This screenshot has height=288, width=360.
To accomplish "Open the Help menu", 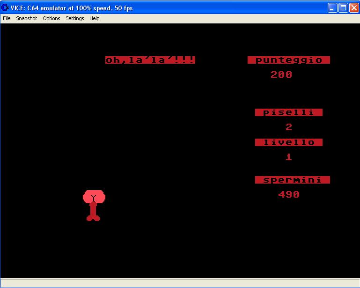I will point(95,18).
